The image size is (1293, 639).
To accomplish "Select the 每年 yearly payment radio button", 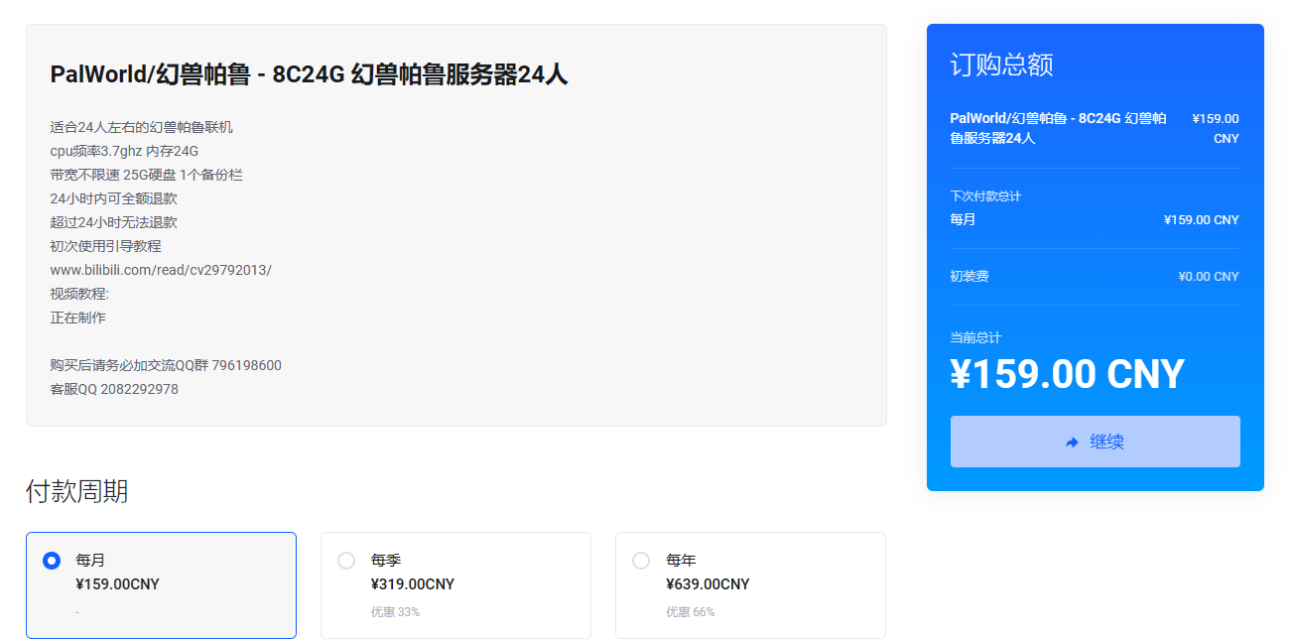I will 641,561.
